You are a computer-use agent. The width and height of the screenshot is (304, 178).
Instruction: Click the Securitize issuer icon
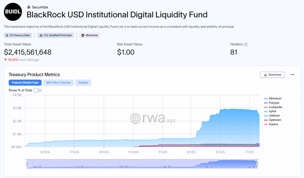[29, 7]
